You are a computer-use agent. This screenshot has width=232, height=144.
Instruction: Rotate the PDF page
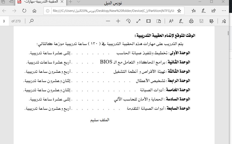128,21
